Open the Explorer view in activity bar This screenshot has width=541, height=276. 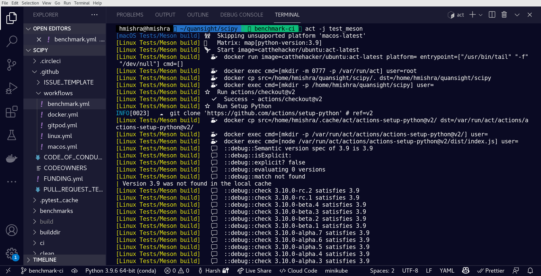11,18
